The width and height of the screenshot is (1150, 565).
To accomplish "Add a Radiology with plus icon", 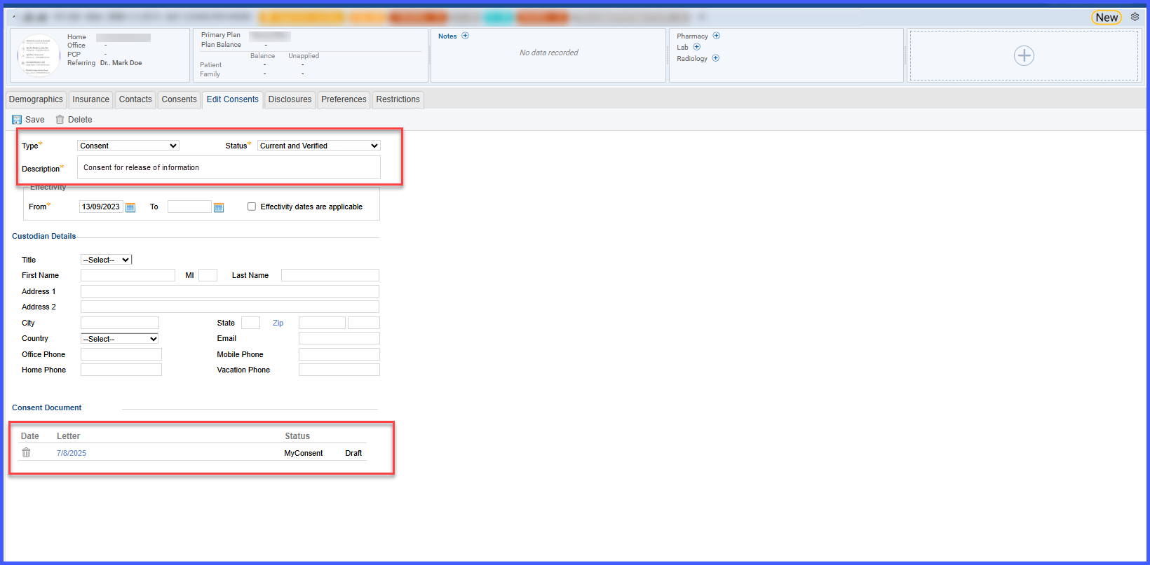I will 715,58.
